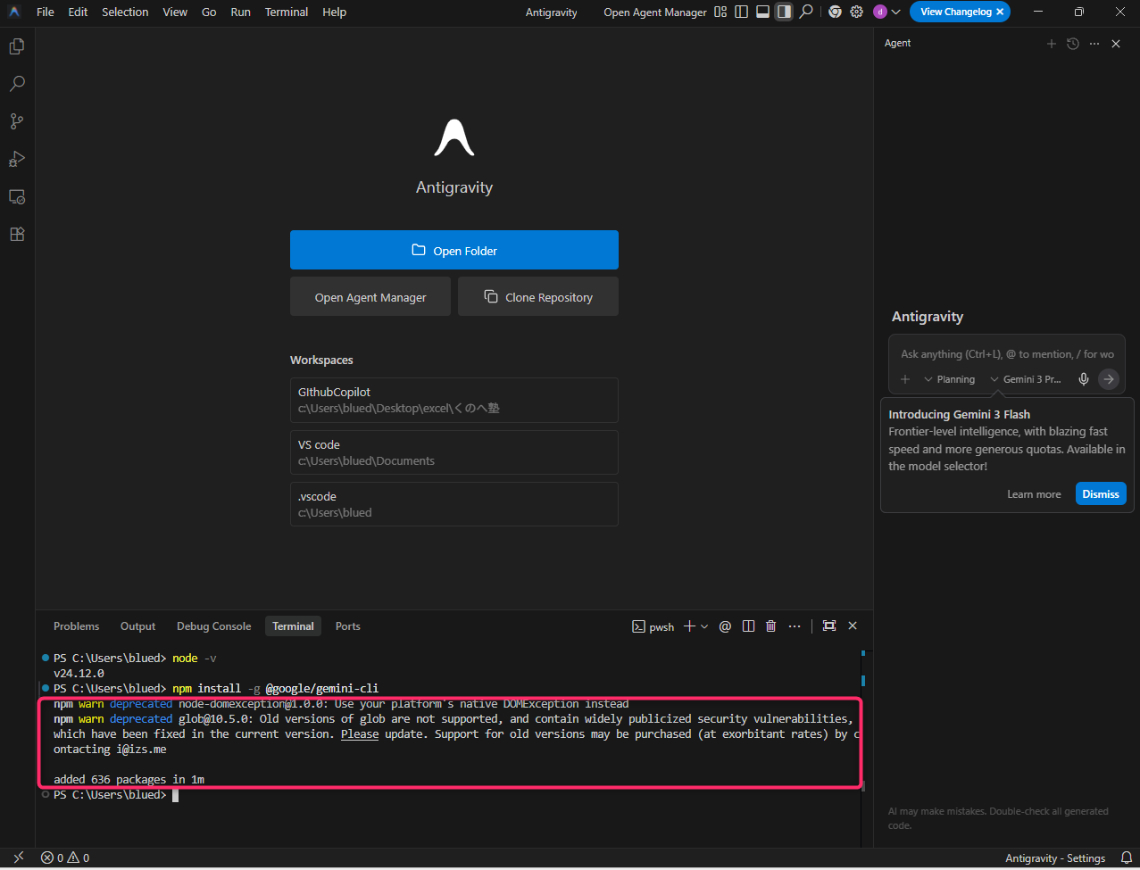Image resolution: width=1140 pixels, height=870 pixels.
Task: Open the Source Control view
Action: point(16,121)
